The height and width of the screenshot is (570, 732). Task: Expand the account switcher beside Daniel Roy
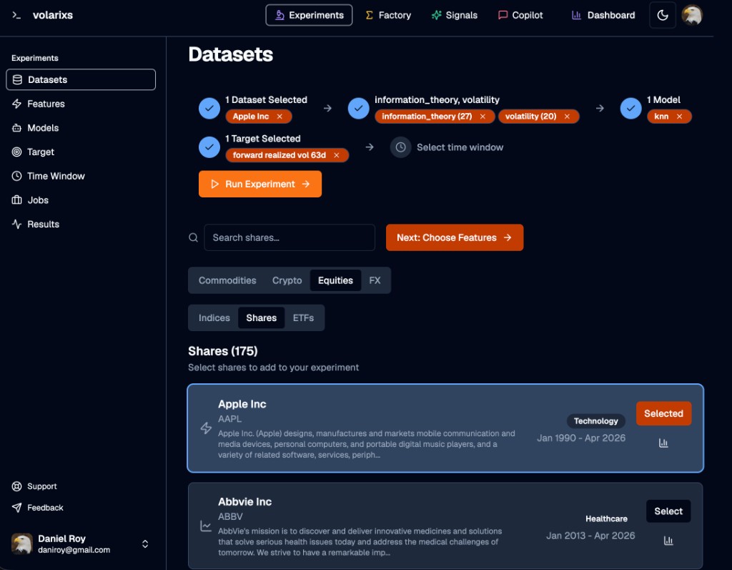145,544
